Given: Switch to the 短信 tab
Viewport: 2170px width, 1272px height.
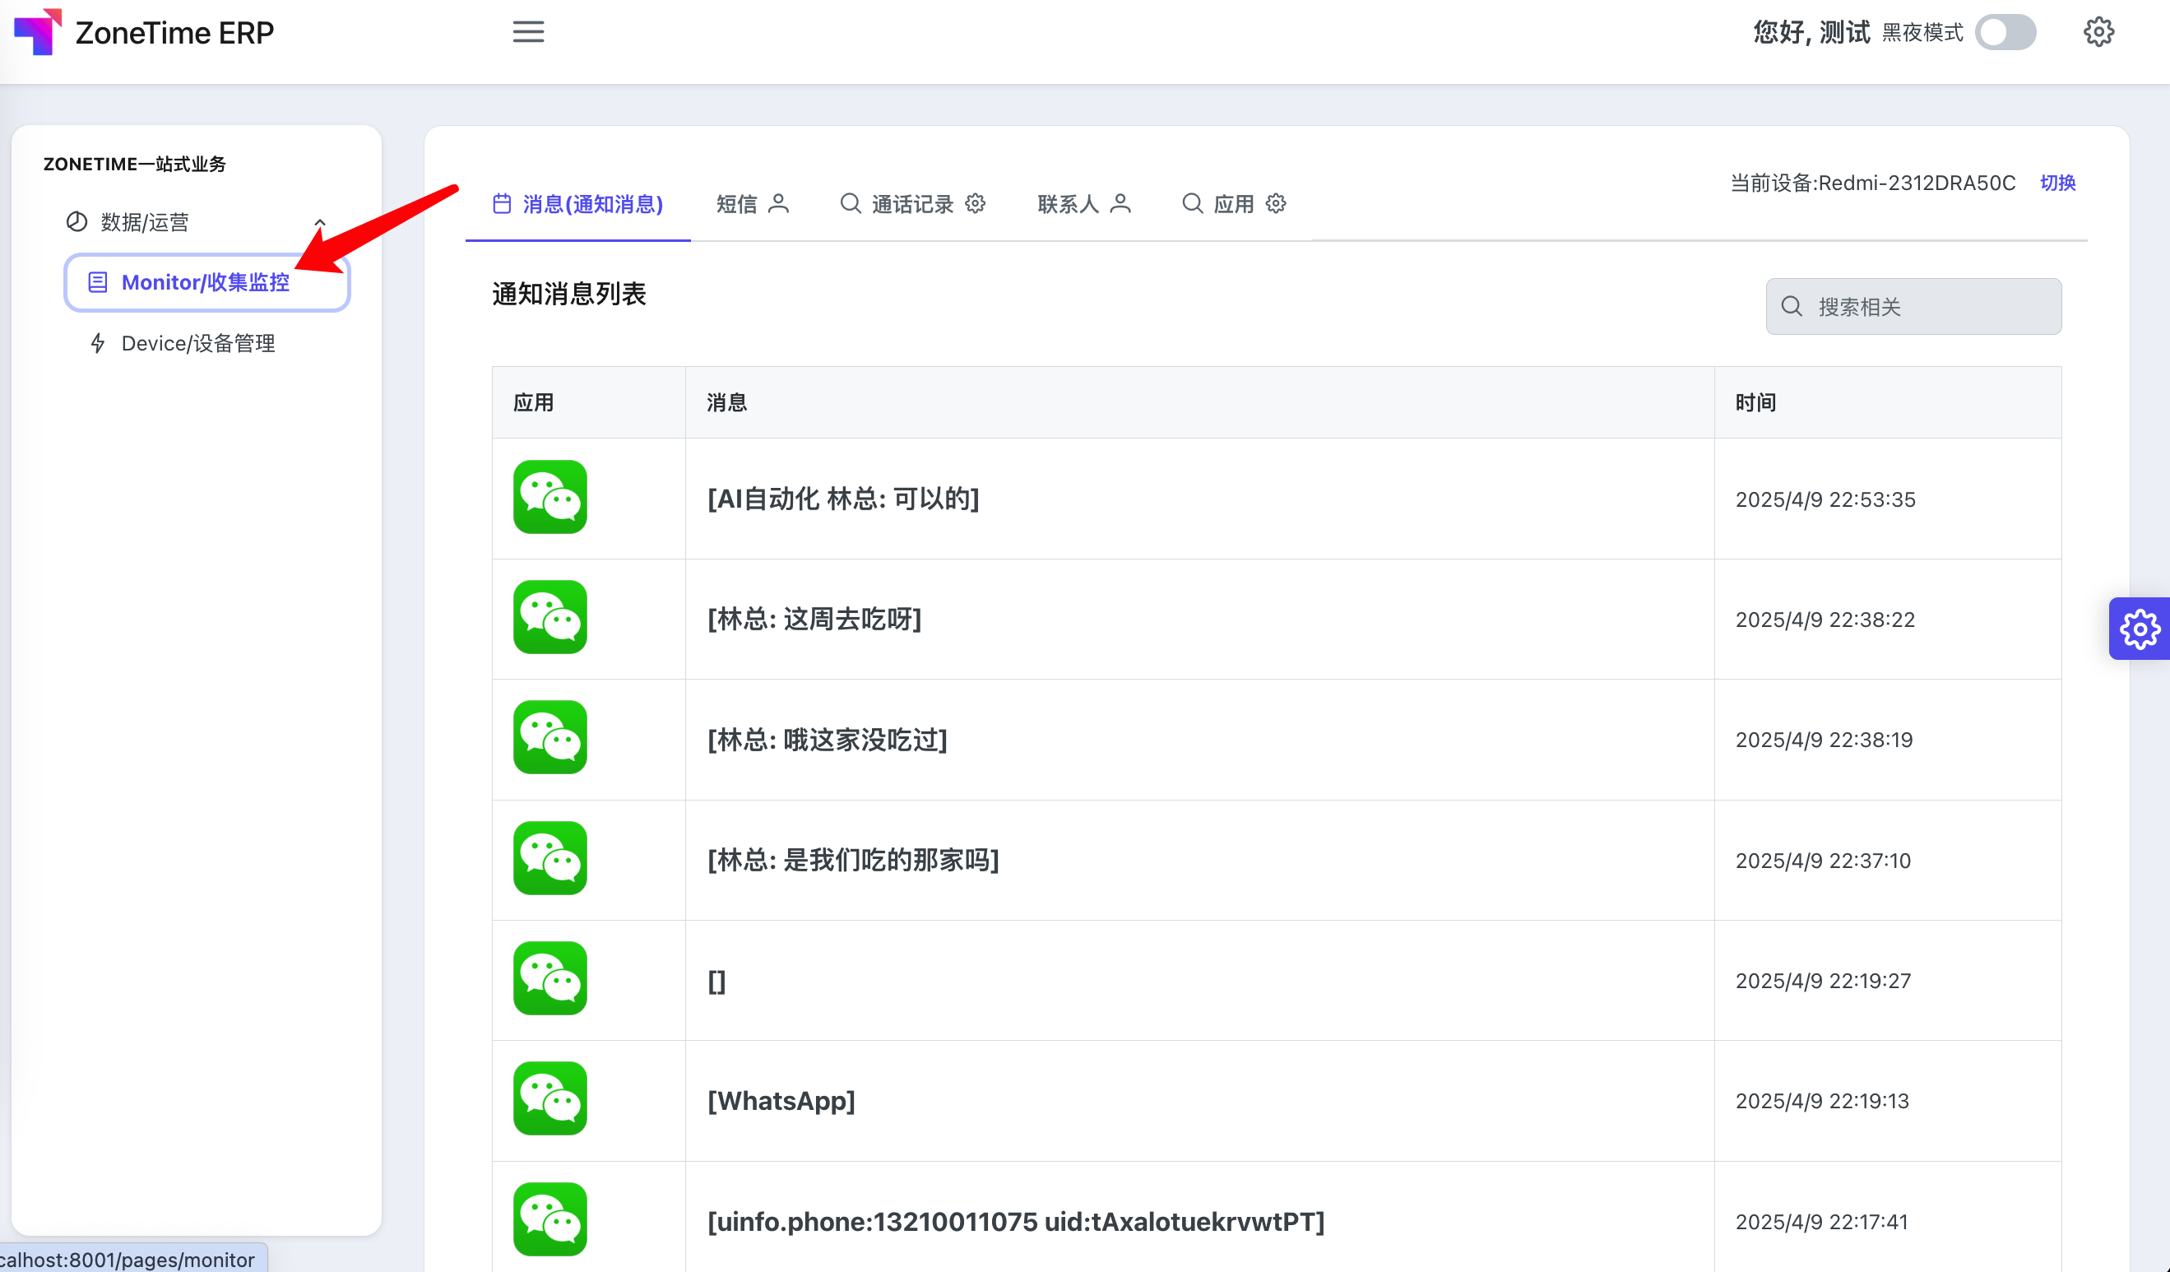Looking at the screenshot, I should point(752,204).
